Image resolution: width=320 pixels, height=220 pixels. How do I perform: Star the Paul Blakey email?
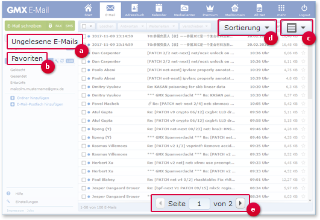[303, 180]
